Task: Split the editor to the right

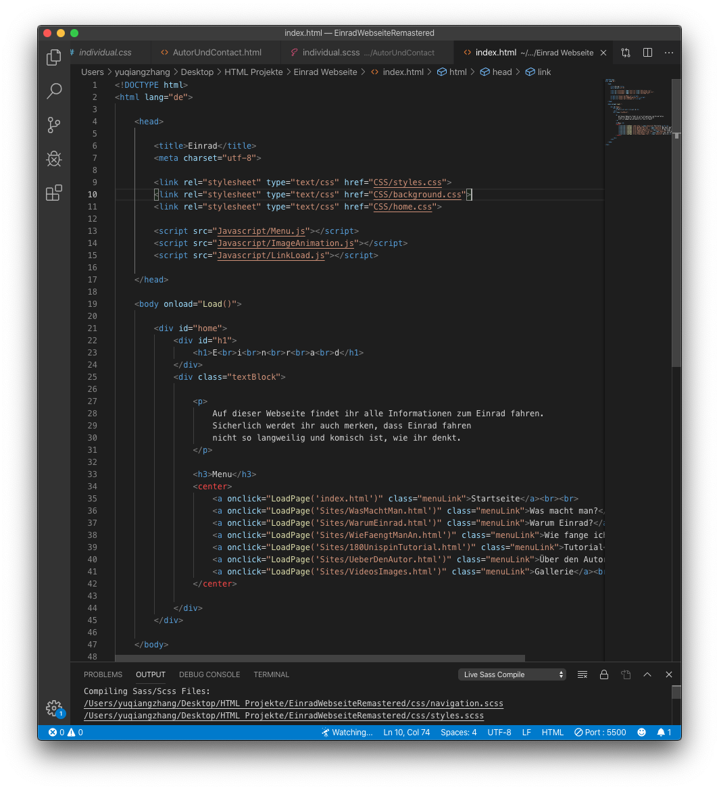Action: click(647, 53)
